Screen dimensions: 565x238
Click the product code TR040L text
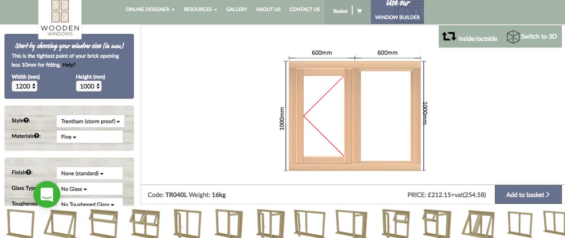[177, 195]
